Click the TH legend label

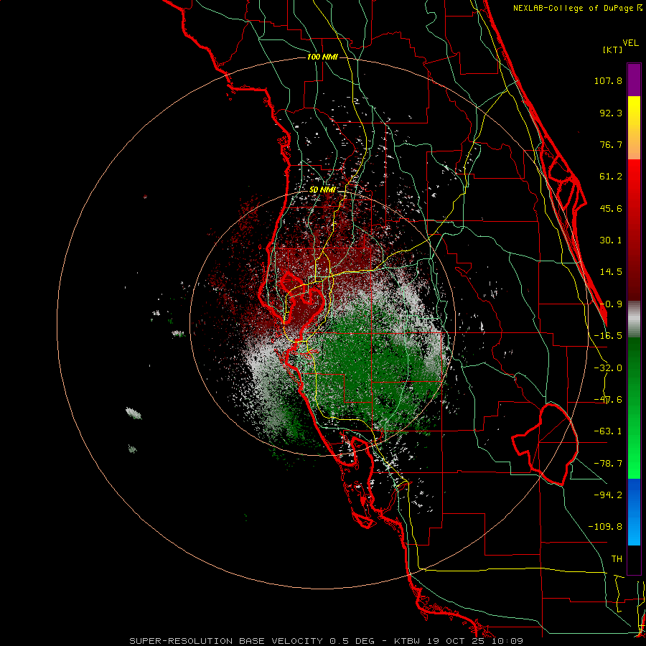point(617,559)
